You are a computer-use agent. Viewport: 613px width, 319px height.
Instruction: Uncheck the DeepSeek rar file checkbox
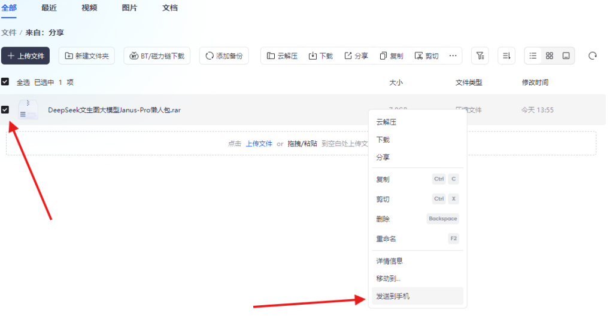coord(5,110)
